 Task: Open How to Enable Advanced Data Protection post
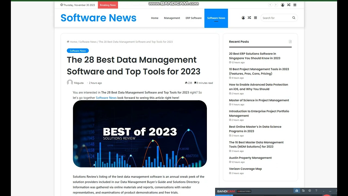258,87
